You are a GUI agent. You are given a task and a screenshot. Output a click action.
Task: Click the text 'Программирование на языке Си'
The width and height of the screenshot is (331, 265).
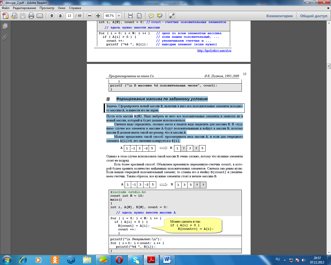[131, 76]
